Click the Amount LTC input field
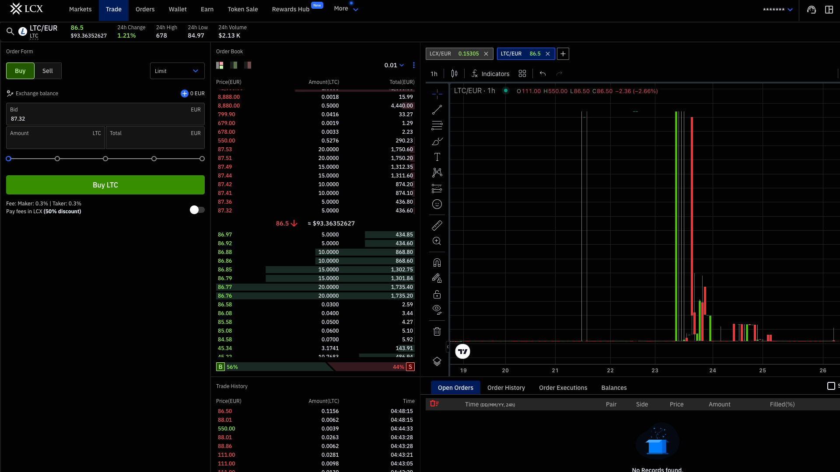This screenshot has width=840, height=472. pyautogui.click(x=56, y=138)
